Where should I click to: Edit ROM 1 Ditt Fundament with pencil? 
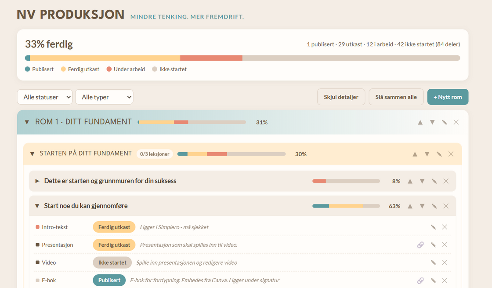tap(444, 122)
